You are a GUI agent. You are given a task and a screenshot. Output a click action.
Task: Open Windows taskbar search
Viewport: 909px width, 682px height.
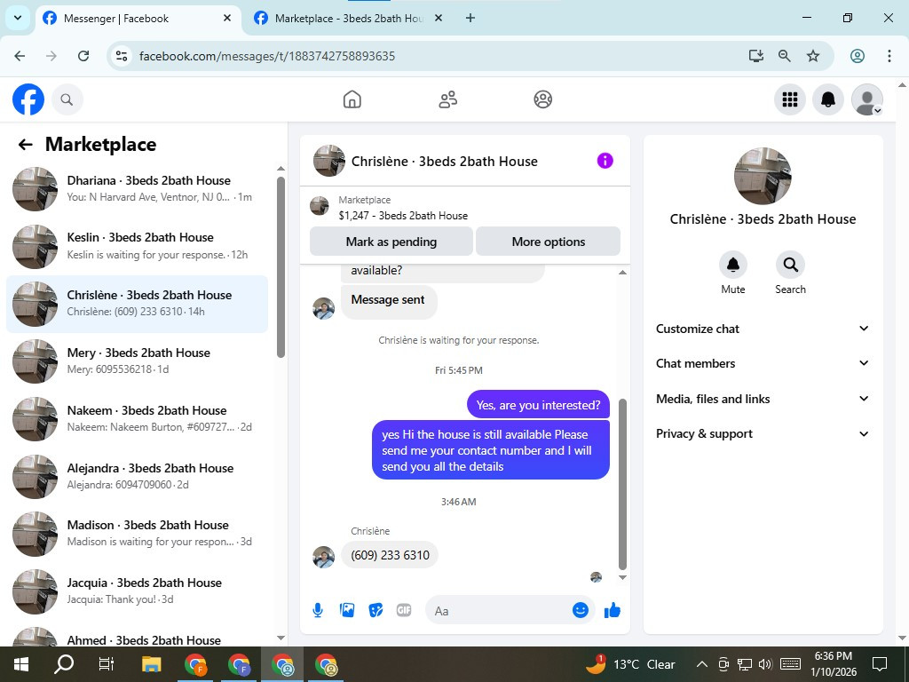[x=64, y=664]
